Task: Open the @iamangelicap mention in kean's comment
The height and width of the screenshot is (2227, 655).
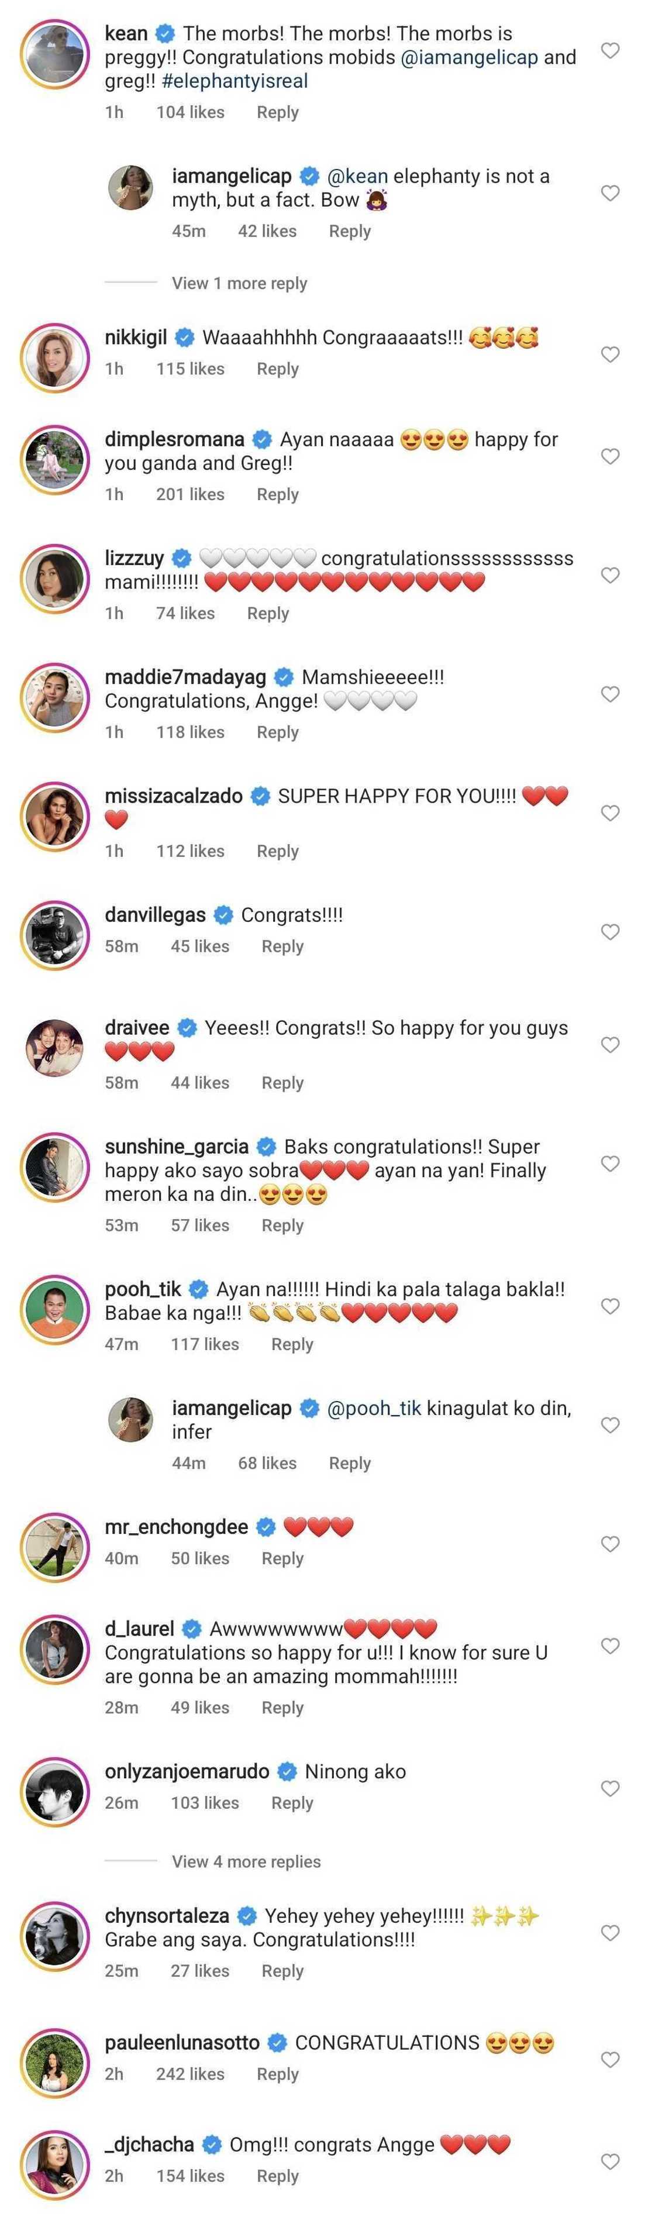Action: tap(469, 58)
